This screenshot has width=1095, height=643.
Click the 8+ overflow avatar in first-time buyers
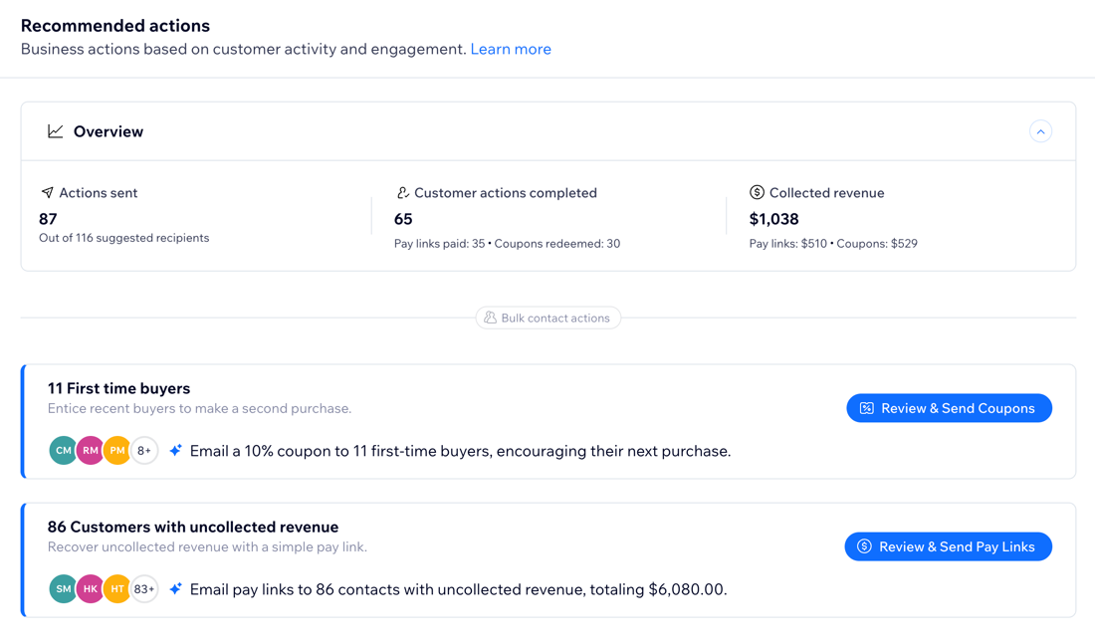[x=144, y=450]
